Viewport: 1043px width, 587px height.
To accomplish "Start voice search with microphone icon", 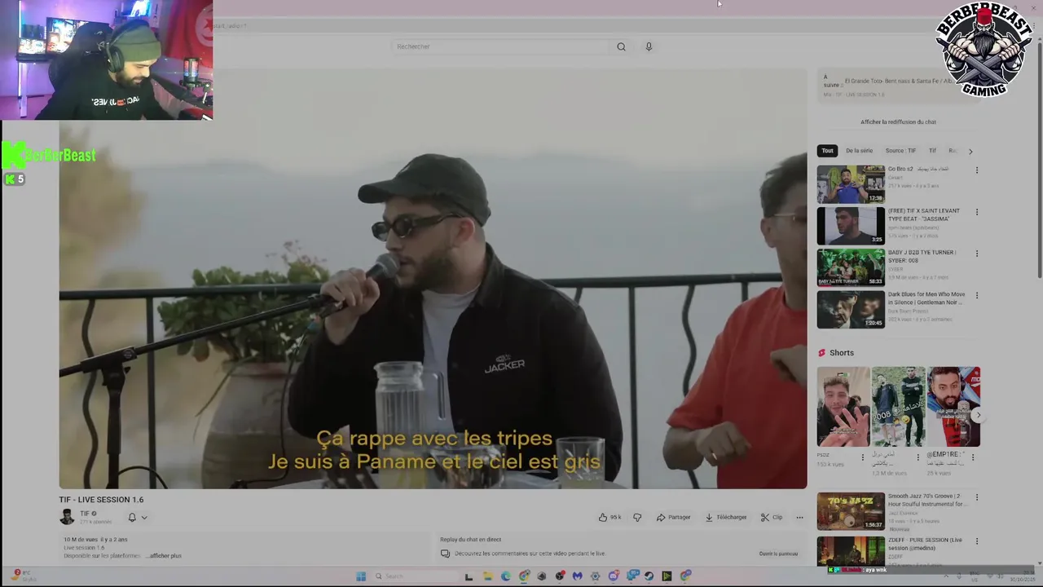I will click(x=649, y=46).
